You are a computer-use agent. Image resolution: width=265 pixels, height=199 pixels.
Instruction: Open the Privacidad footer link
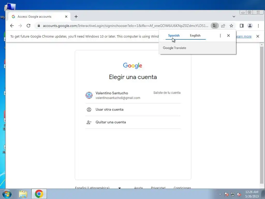(x=158, y=188)
